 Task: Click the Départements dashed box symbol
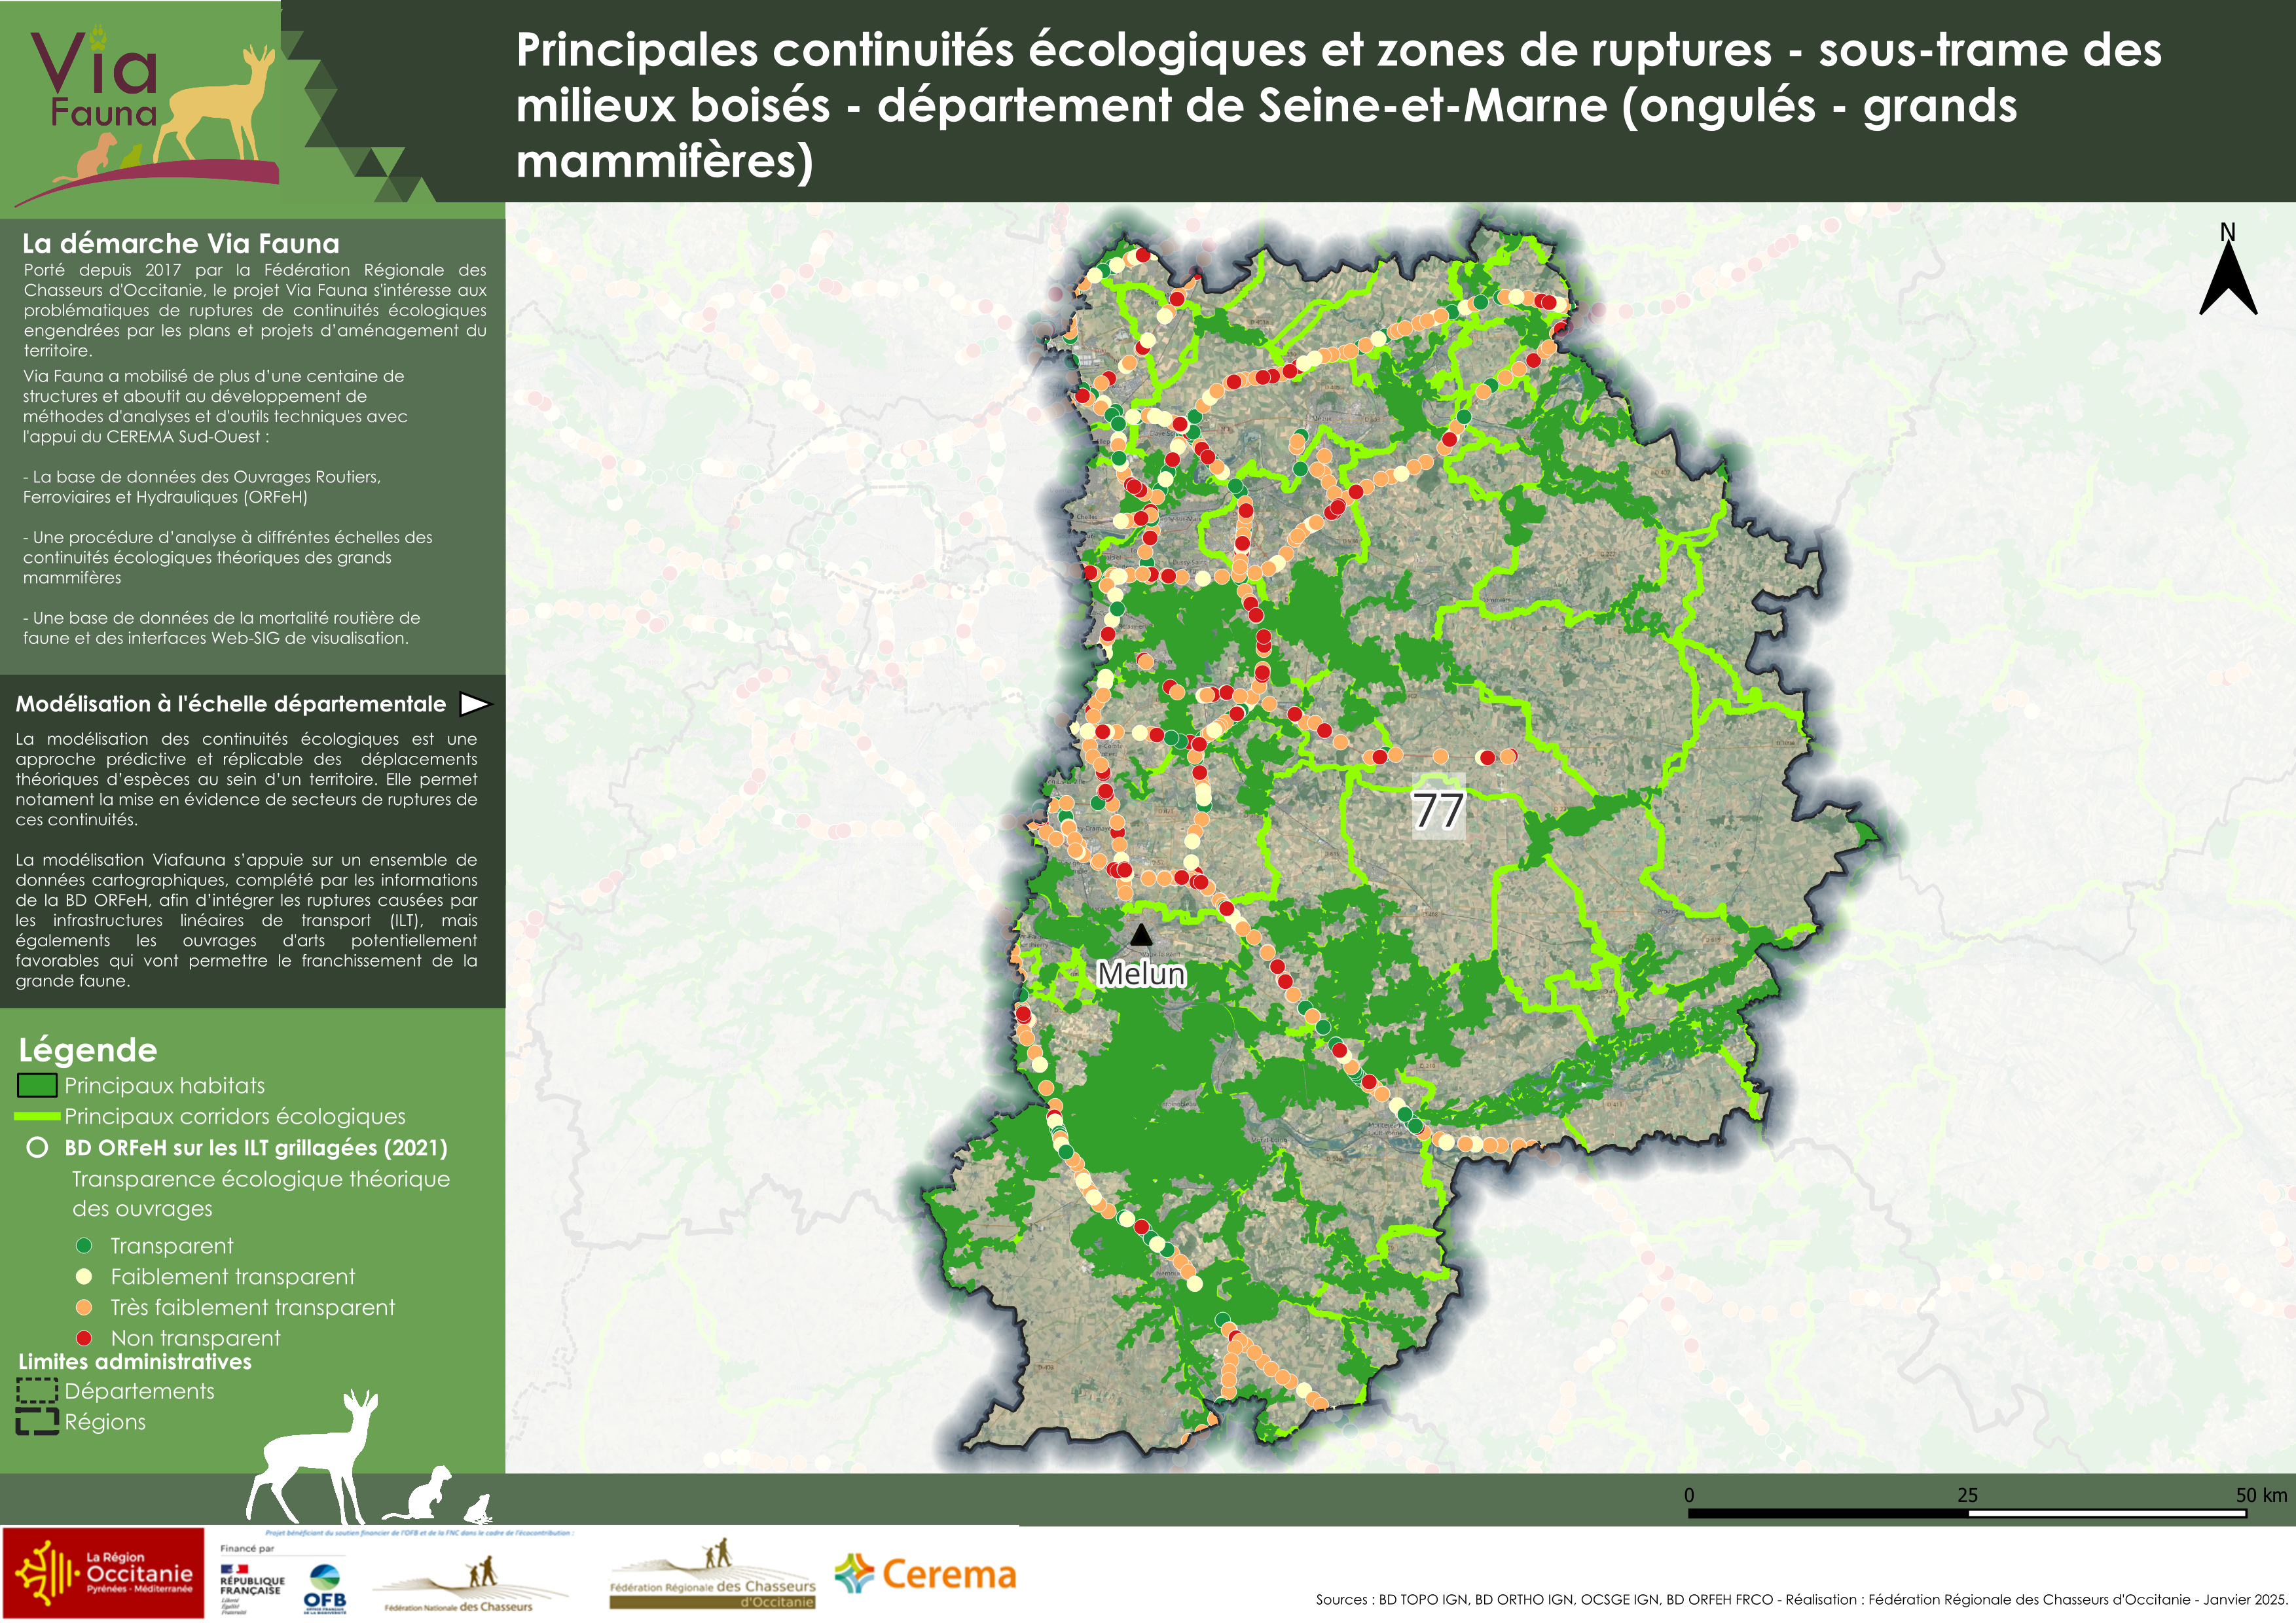click(37, 1391)
